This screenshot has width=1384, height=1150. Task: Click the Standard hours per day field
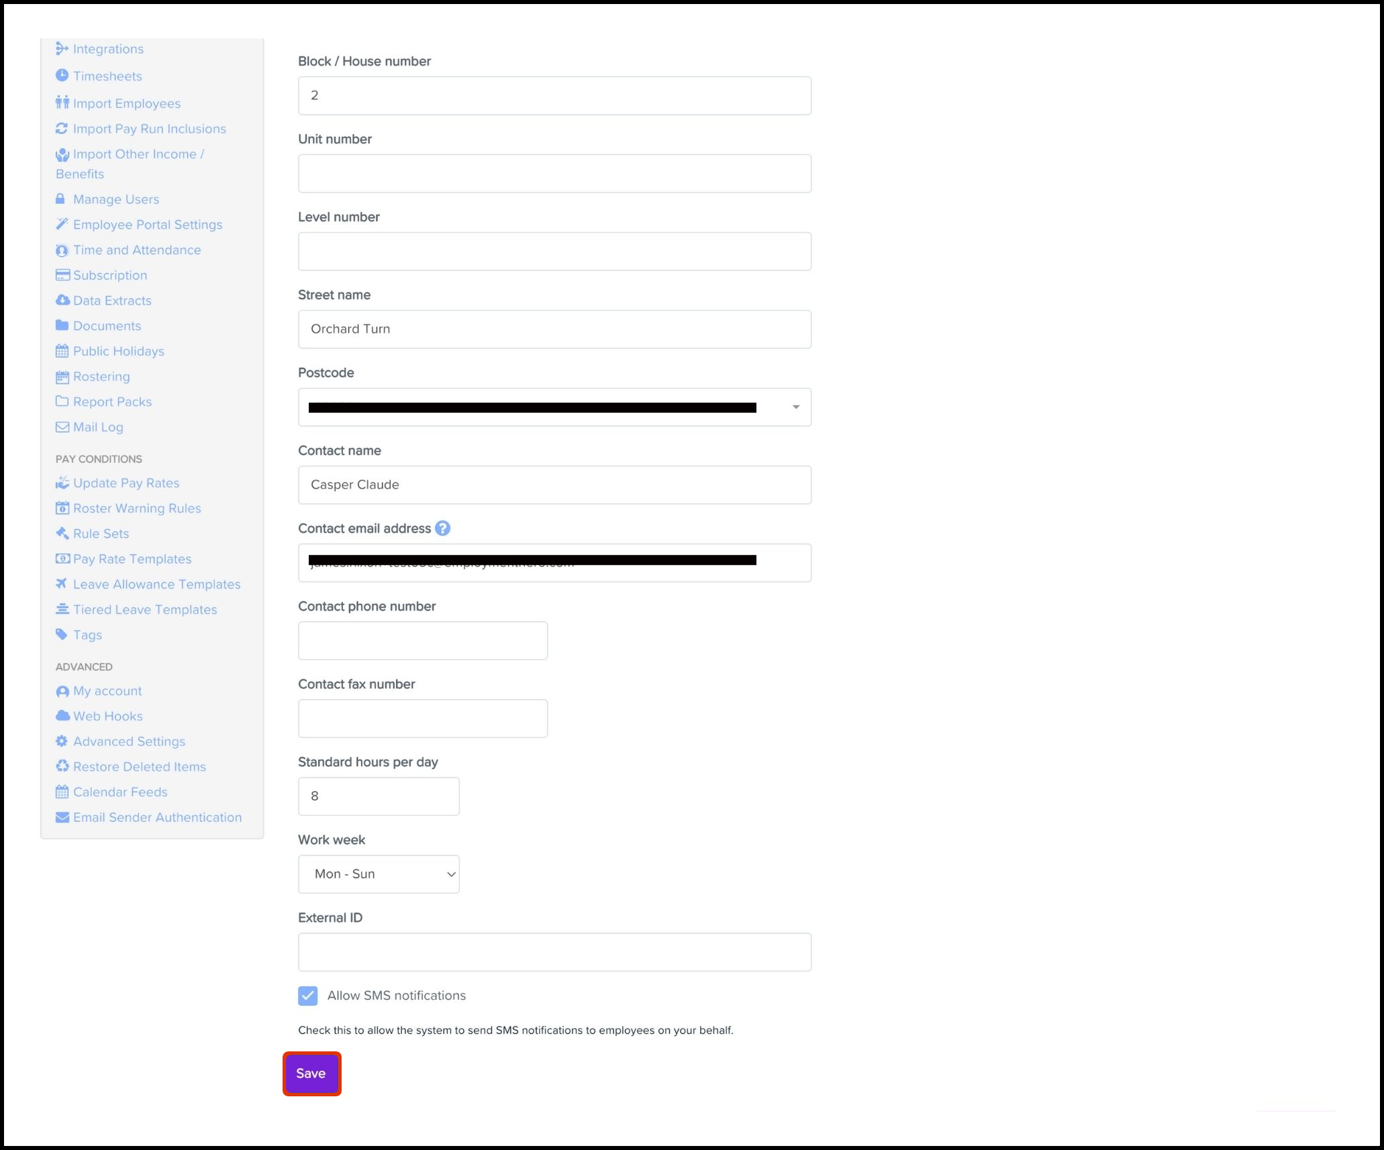[379, 796]
